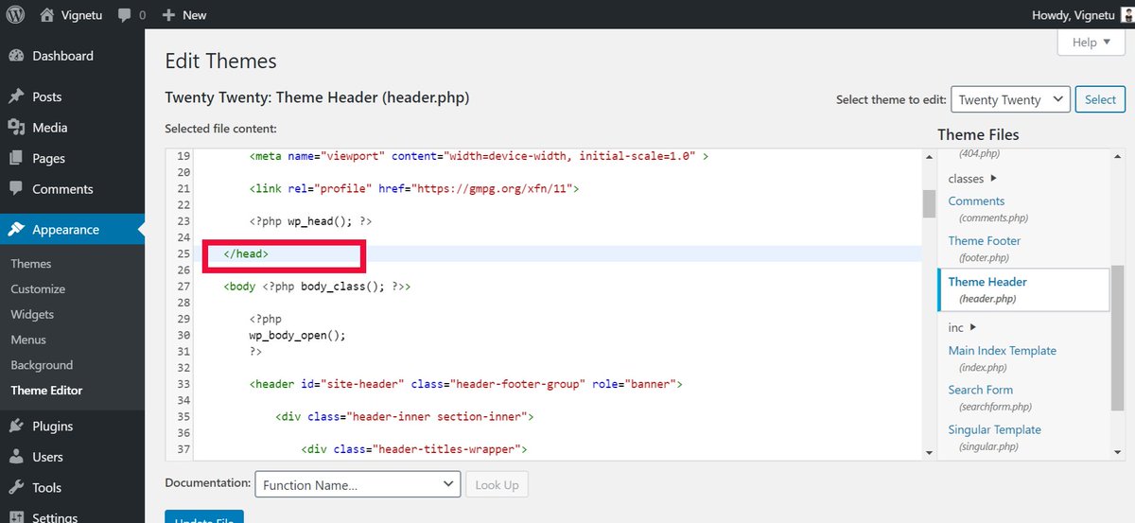Image resolution: width=1135 pixels, height=523 pixels.
Task: Click the user avatar beside Howdy, Vignetu
Action: (1127, 15)
